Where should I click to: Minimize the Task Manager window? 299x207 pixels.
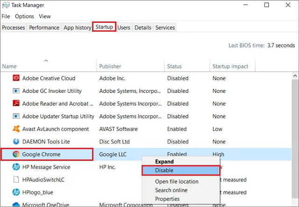246,5
